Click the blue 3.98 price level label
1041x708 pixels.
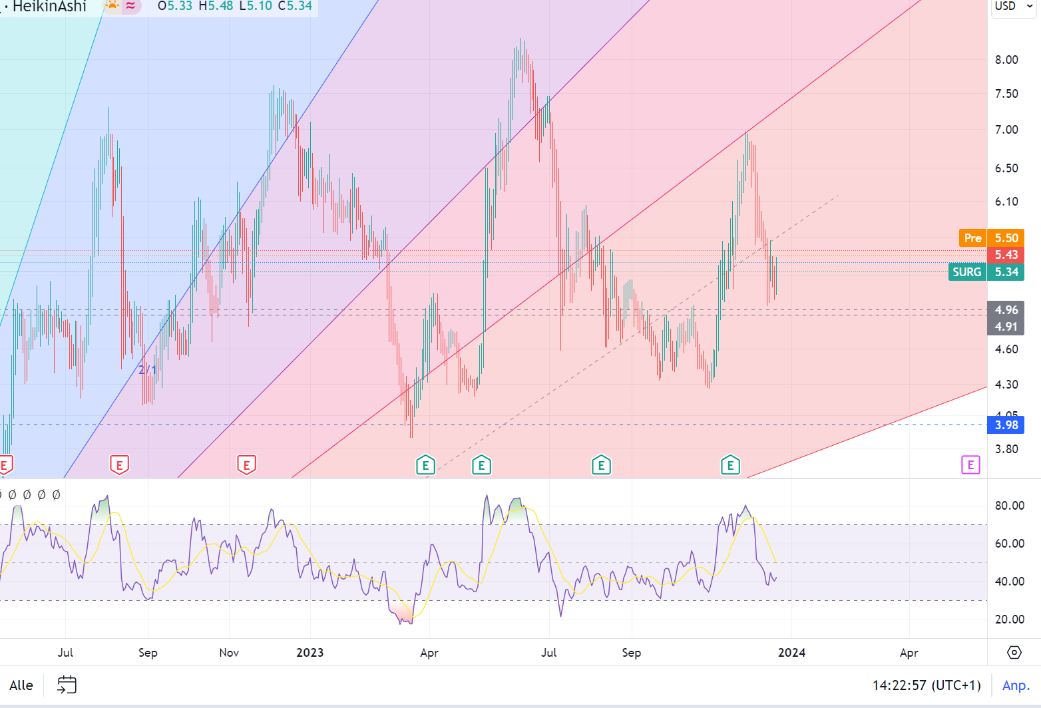coord(1006,425)
